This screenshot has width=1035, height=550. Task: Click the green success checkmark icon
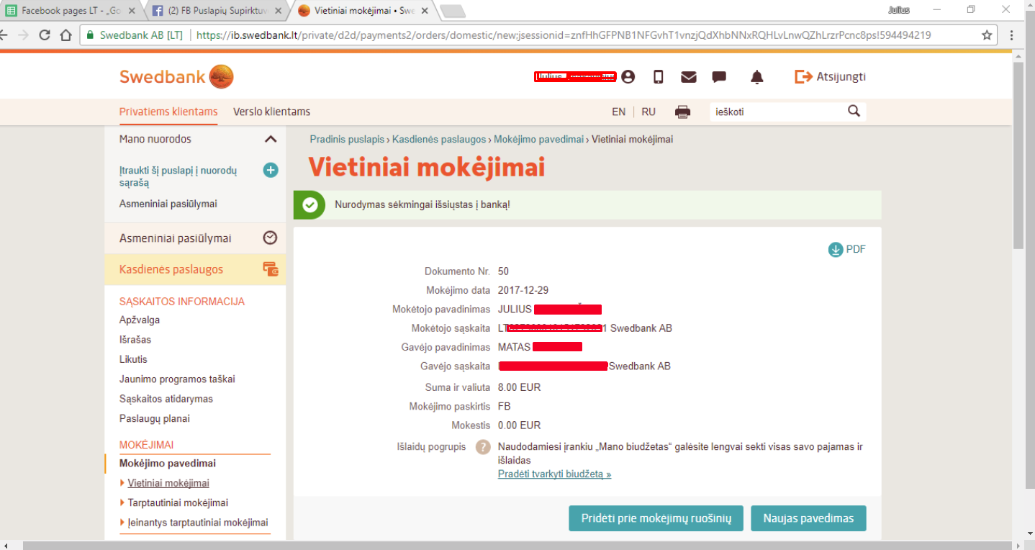(309, 204)
